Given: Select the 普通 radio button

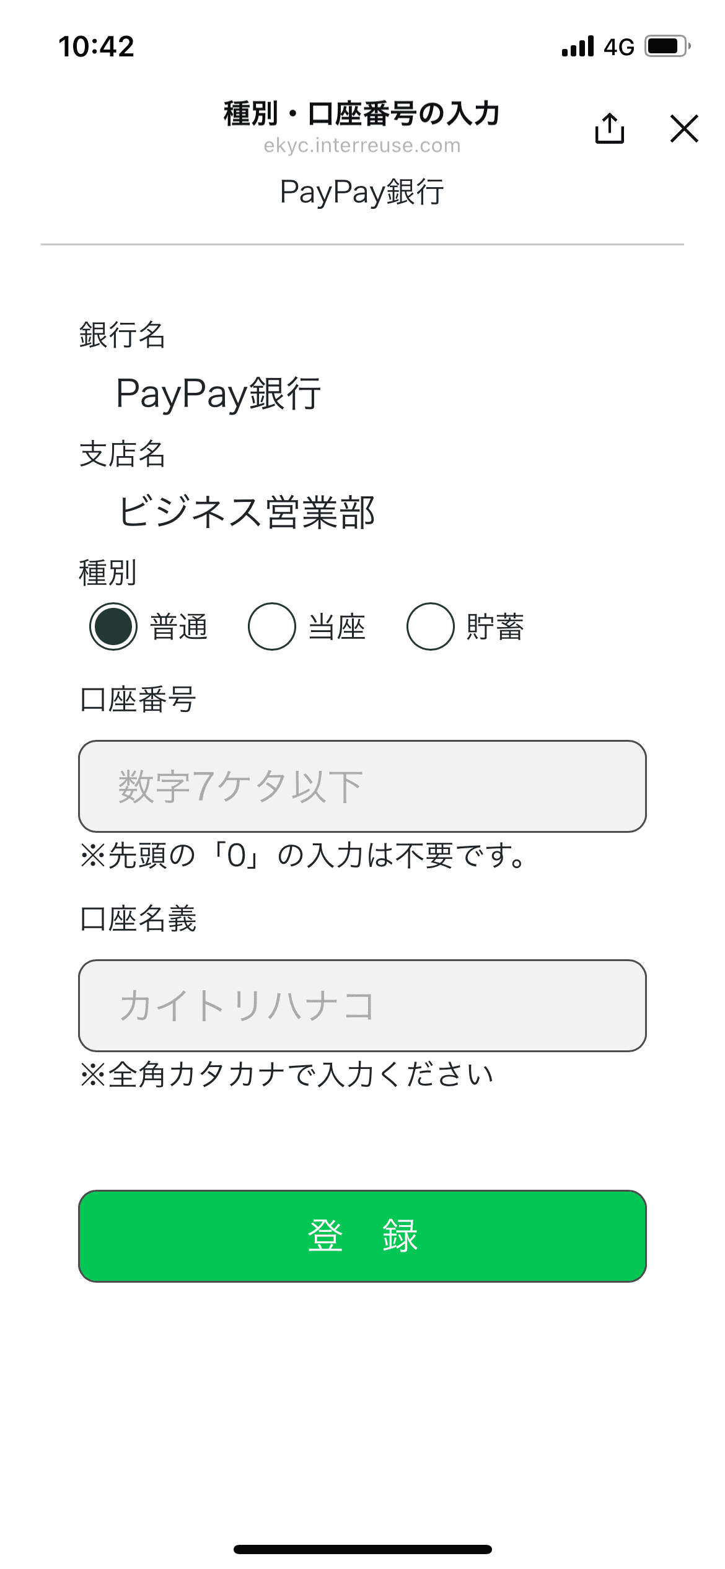Looking at the screenshot, I should pos(113,626).
